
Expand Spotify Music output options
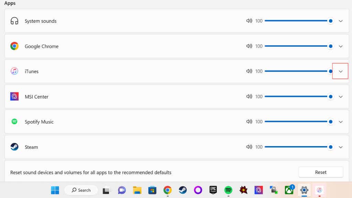click(341, 122)
